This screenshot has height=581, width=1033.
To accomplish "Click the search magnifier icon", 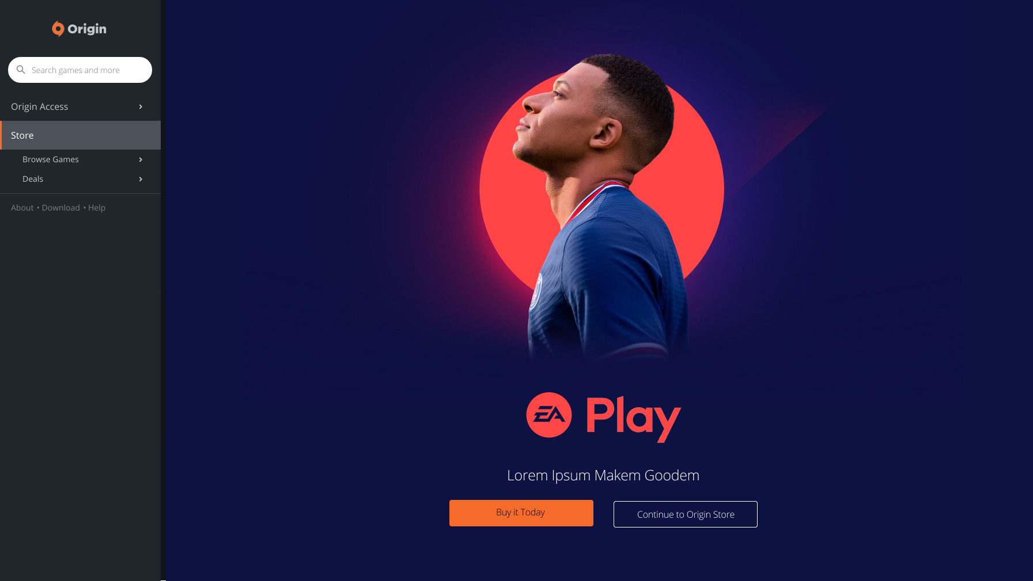I will pos(21,70).
